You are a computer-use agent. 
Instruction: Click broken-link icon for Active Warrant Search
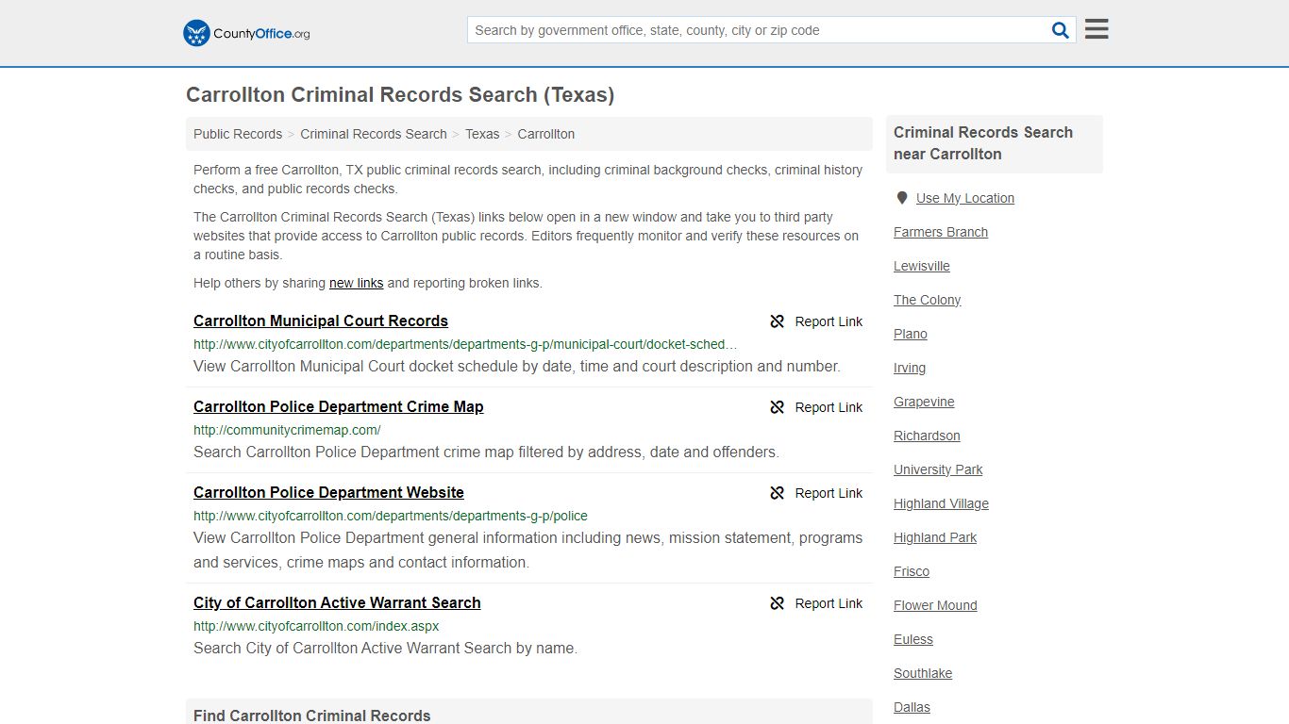[778, 603]
